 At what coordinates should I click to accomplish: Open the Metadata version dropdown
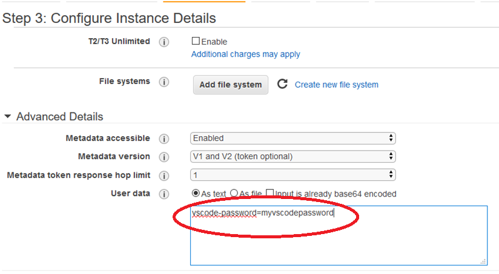click(x=293, y=157)
